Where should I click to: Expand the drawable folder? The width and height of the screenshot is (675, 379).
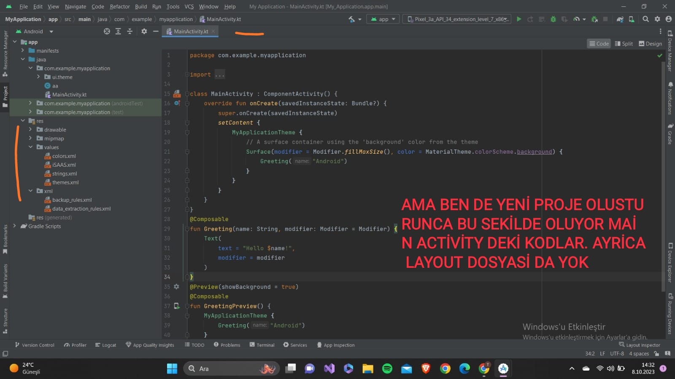pyautogui.click(x=30, y=130)
